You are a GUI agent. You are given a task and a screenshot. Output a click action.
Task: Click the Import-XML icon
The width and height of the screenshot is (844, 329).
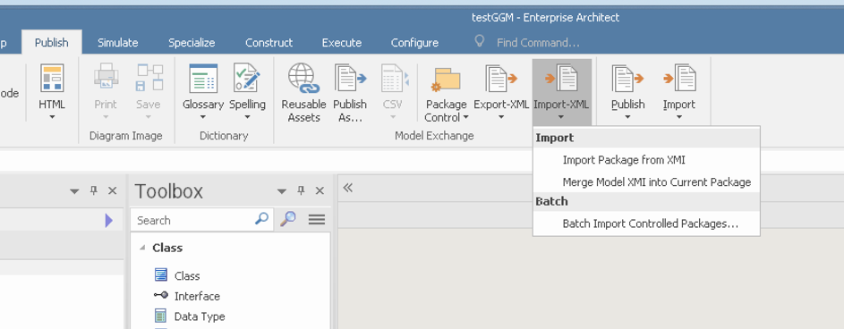point(561,79)
